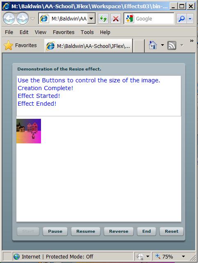Click the green Refresh page icon
Viewport: 198px width, 263px height.
tap(103, 18)
